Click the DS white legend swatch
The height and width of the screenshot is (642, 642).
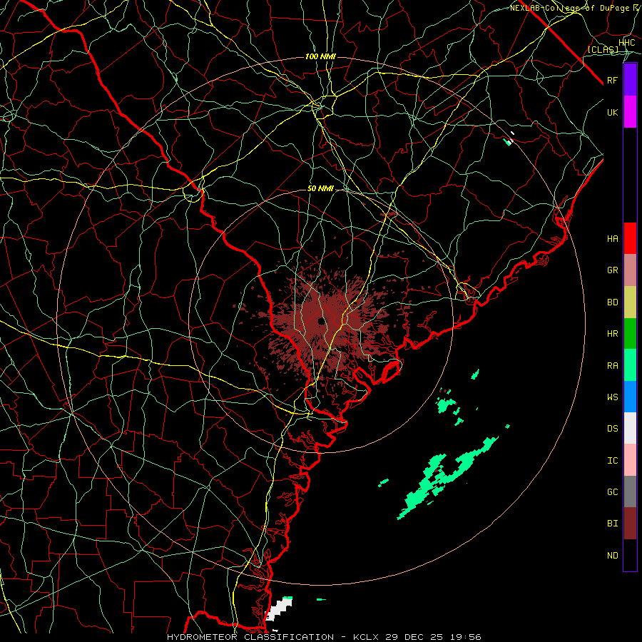pyautogui.click(x=630, y=428)
